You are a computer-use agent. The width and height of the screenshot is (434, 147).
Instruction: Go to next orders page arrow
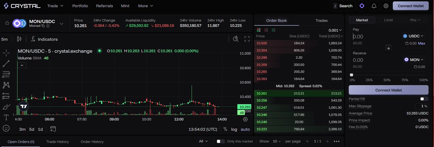(x=327, y=141)
